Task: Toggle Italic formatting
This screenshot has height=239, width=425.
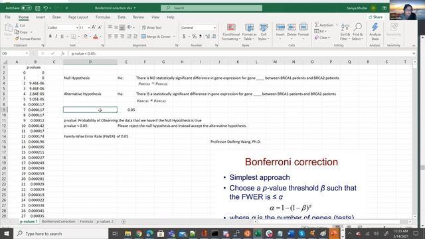Action: tap(56, 37)
